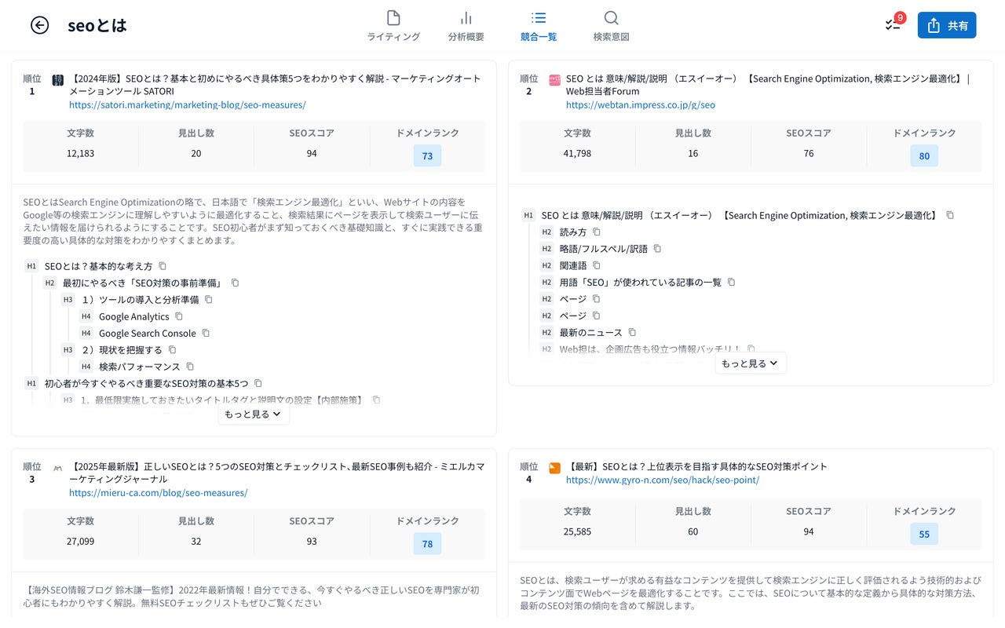Click the SEO score 93 in rank 3
The height and width of the screenshot is (628, 1005).
tap(312, 542)
